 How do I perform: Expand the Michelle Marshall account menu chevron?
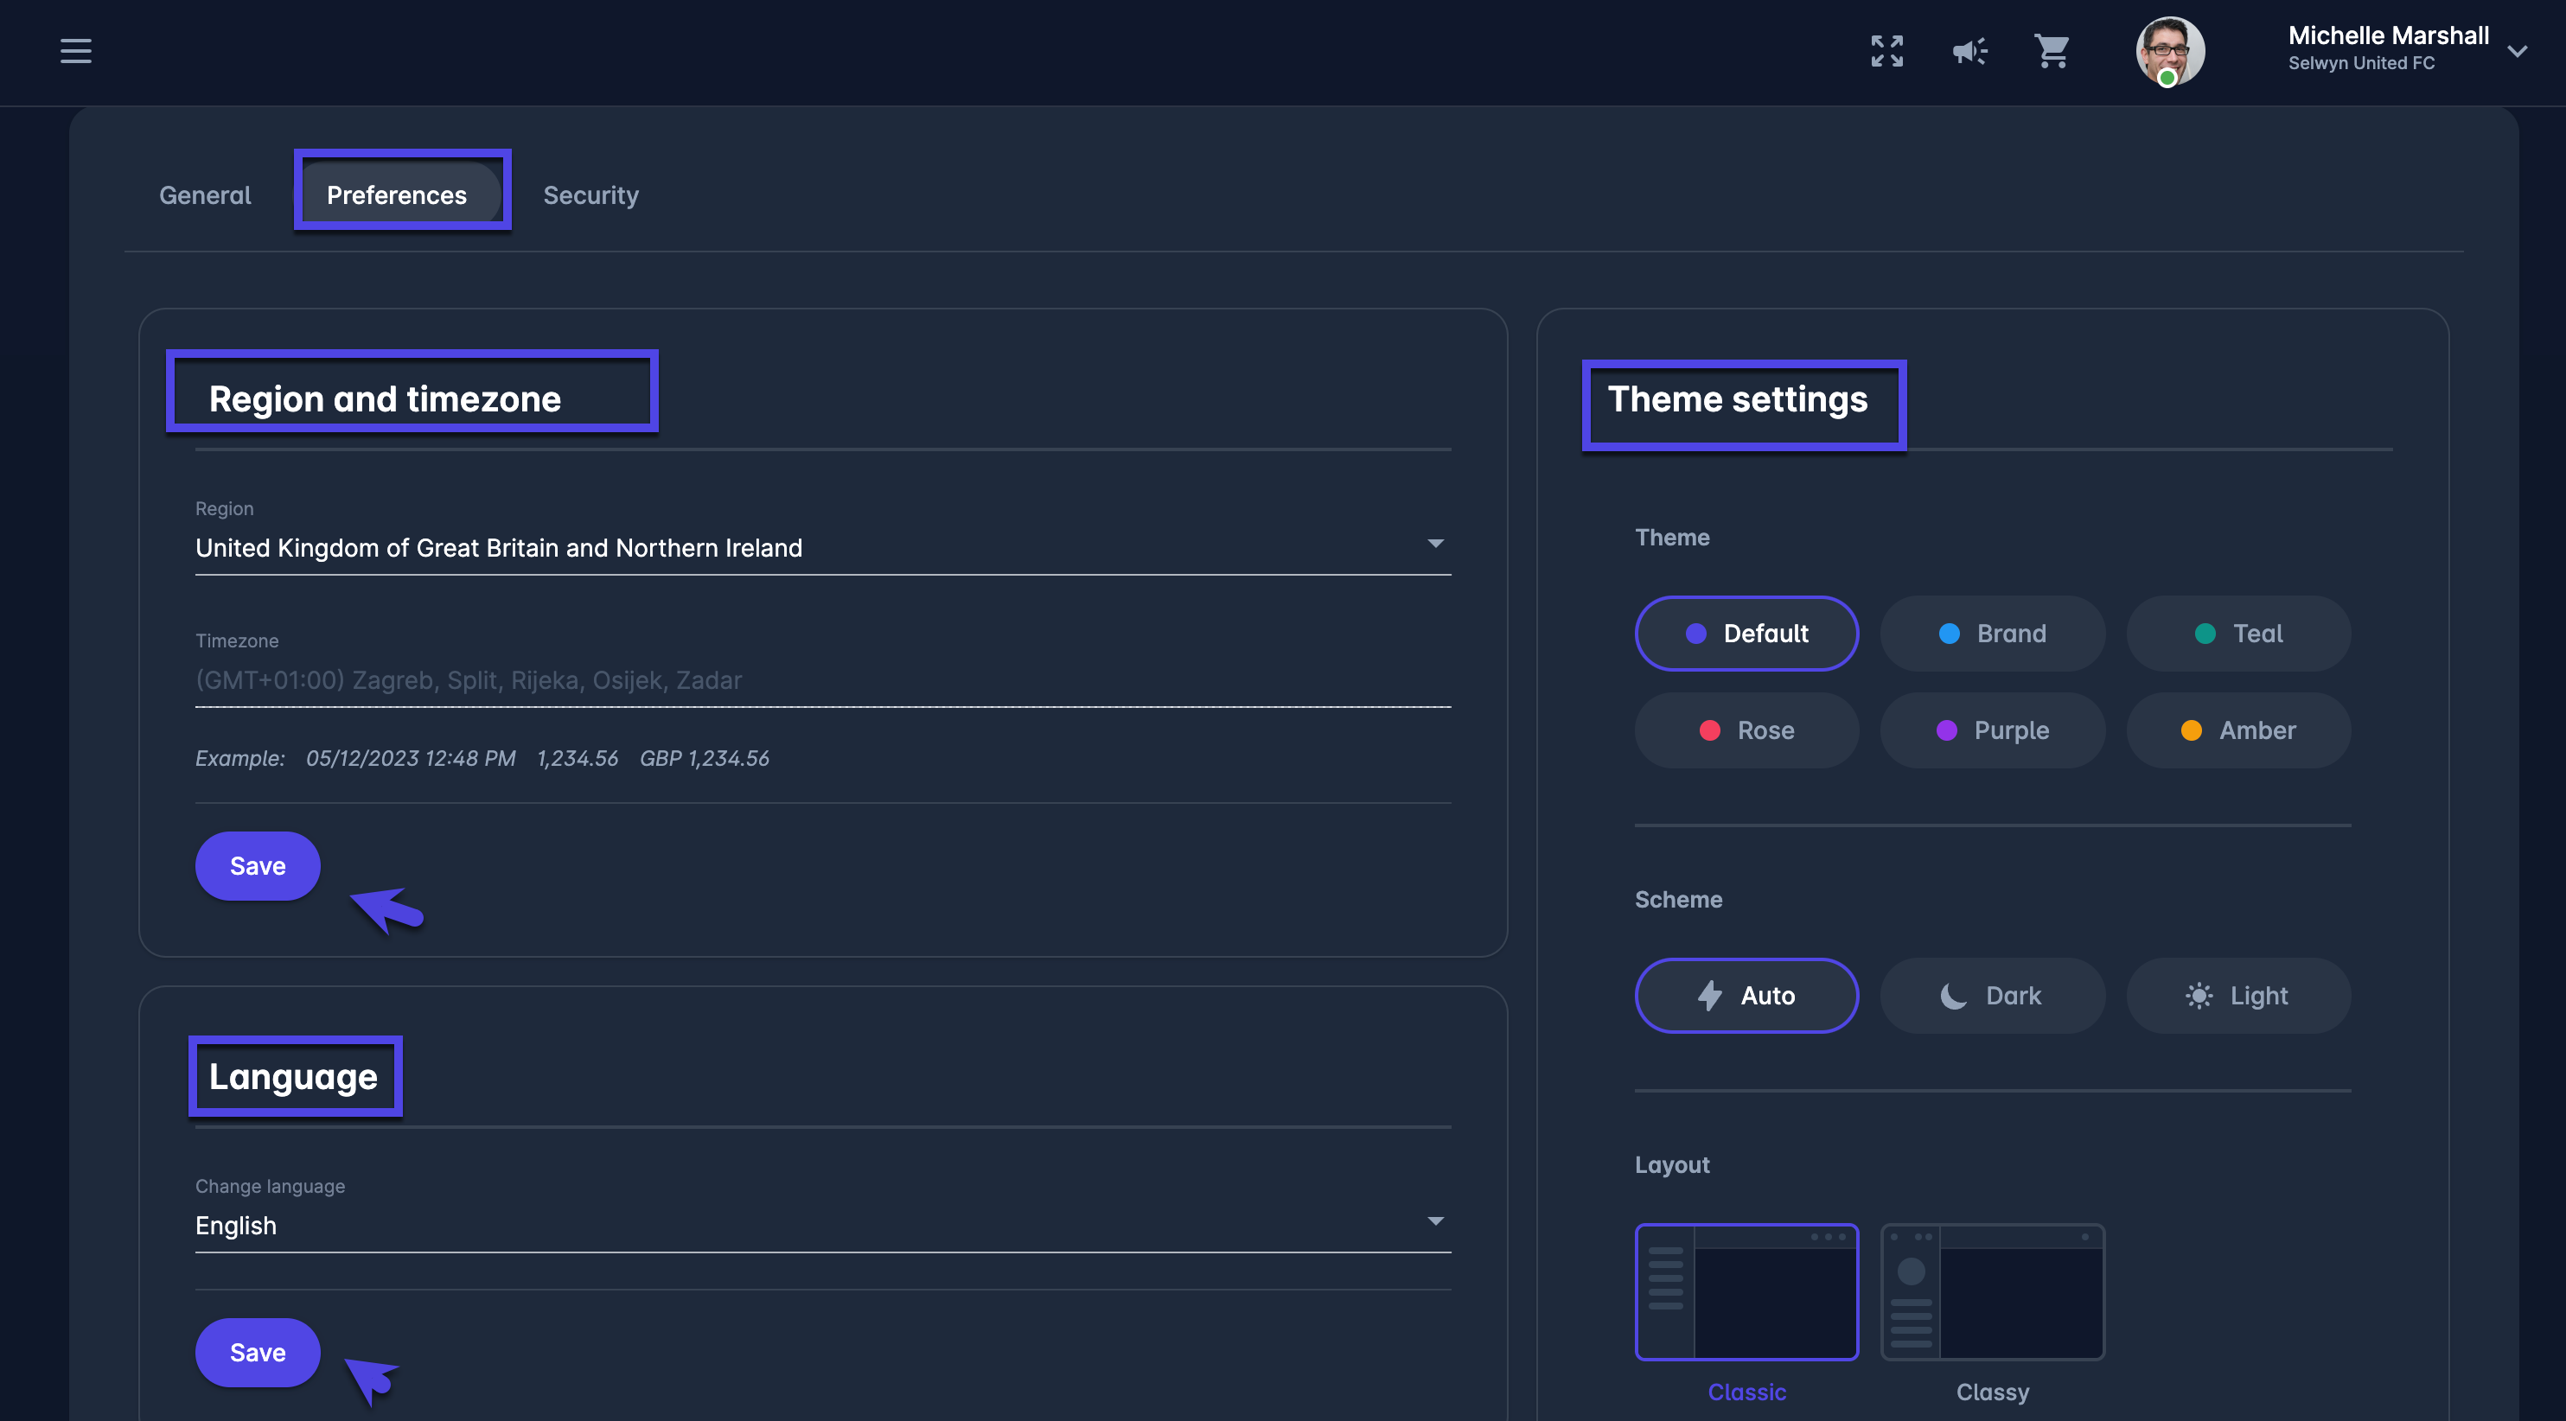pos(2518,52)
